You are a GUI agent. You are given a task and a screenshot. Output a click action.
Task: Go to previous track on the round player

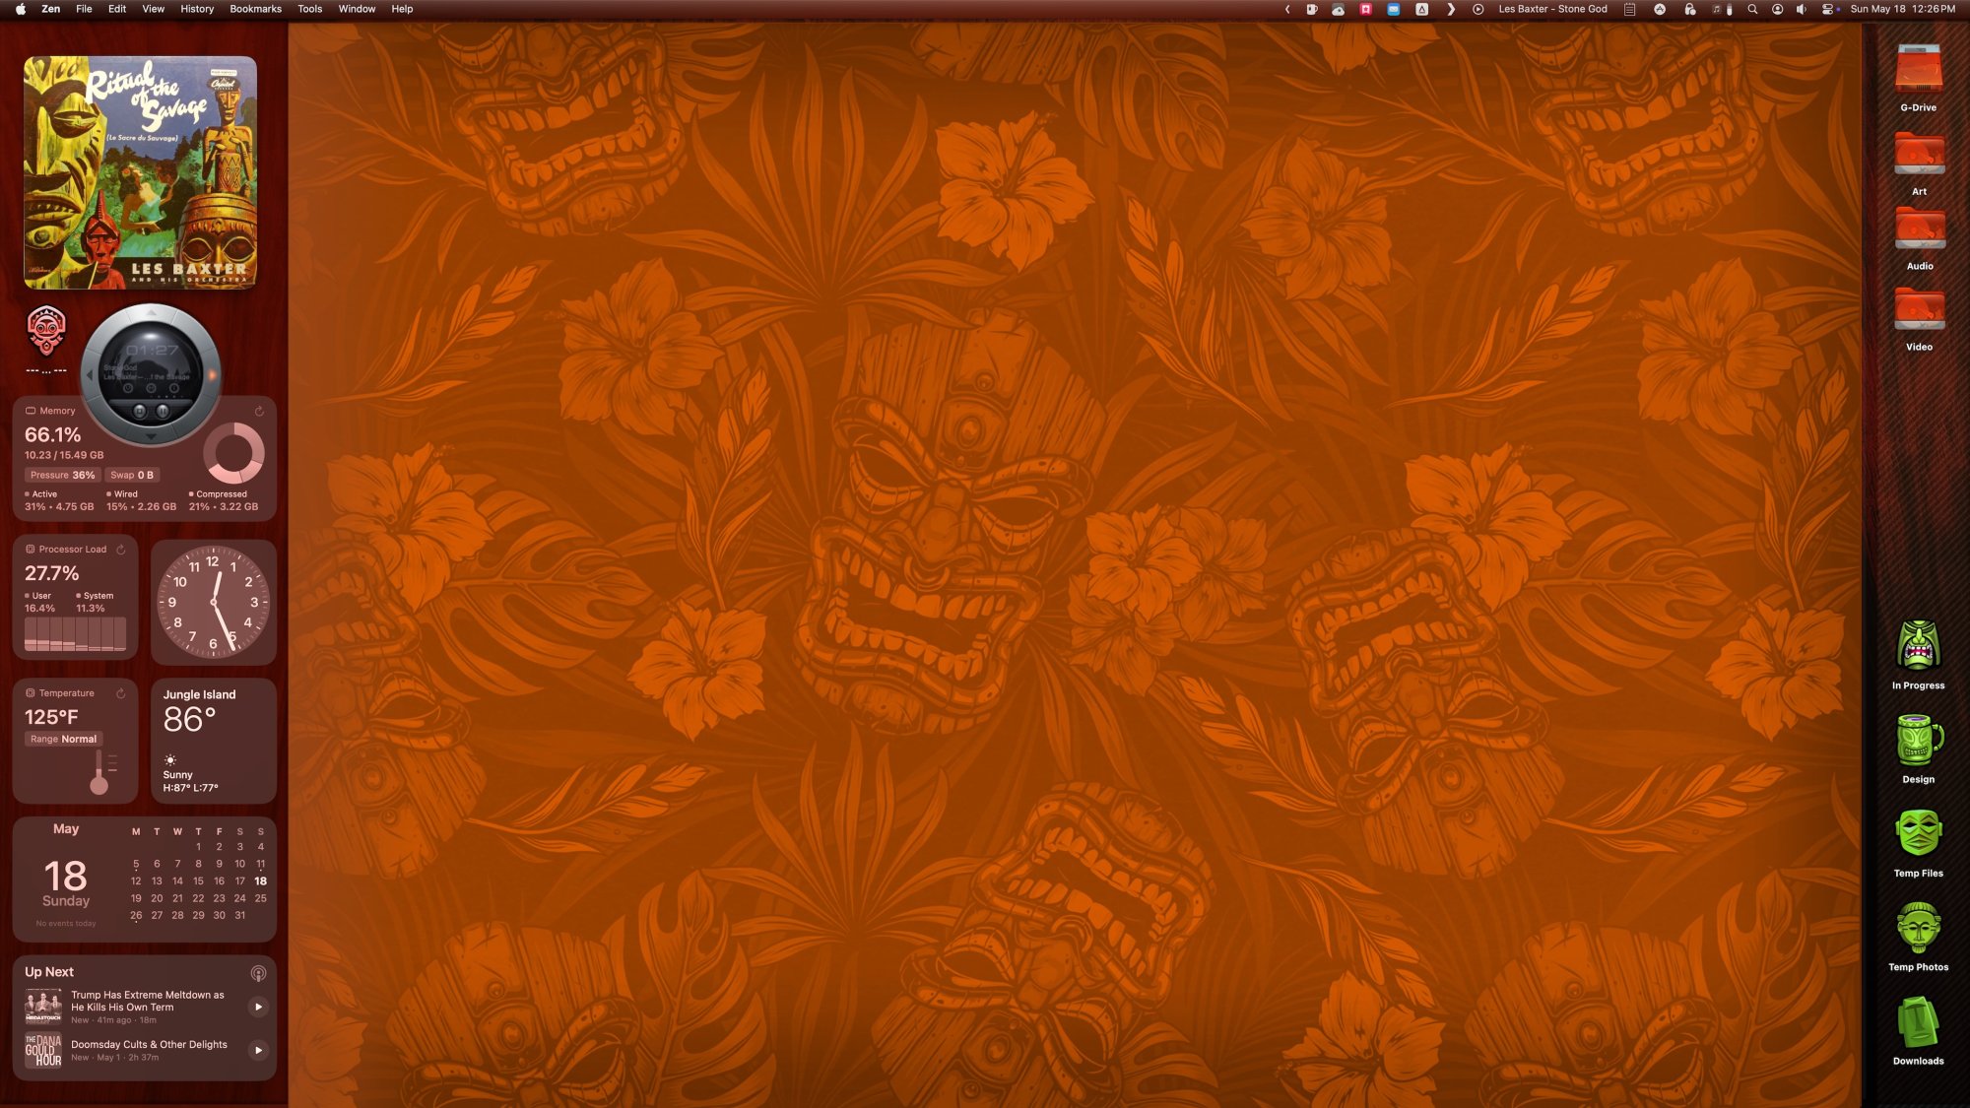tap(90, 374)
